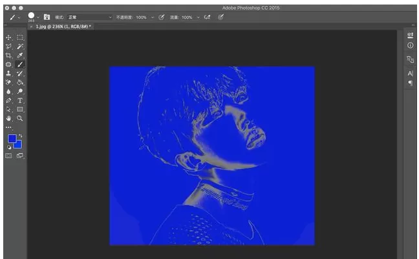
Task: Reset default foreground and background colors
Action: pyautogui.click(x=9, y=147)
